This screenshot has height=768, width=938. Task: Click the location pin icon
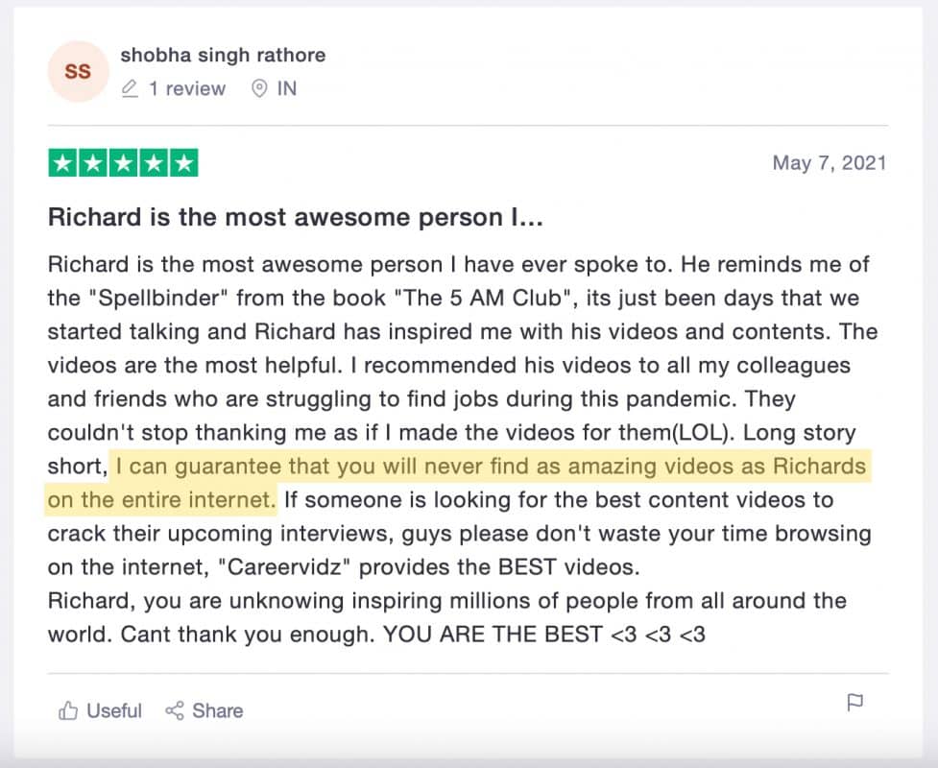pos(258,89)
